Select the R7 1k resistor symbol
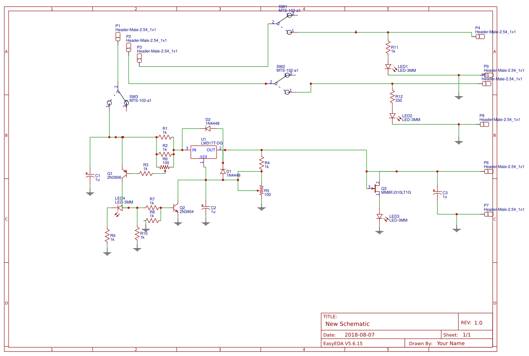Viewport: 529px width, 356px height. (x=152, y=208)
